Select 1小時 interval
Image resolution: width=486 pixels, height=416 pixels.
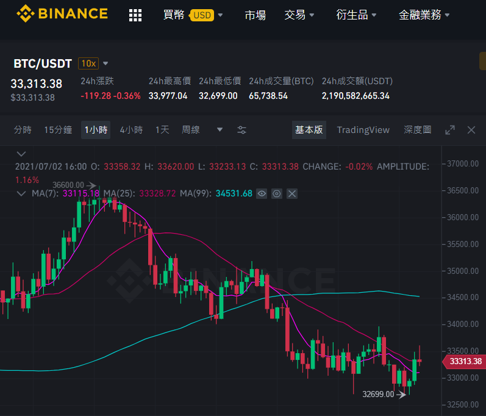96,130
